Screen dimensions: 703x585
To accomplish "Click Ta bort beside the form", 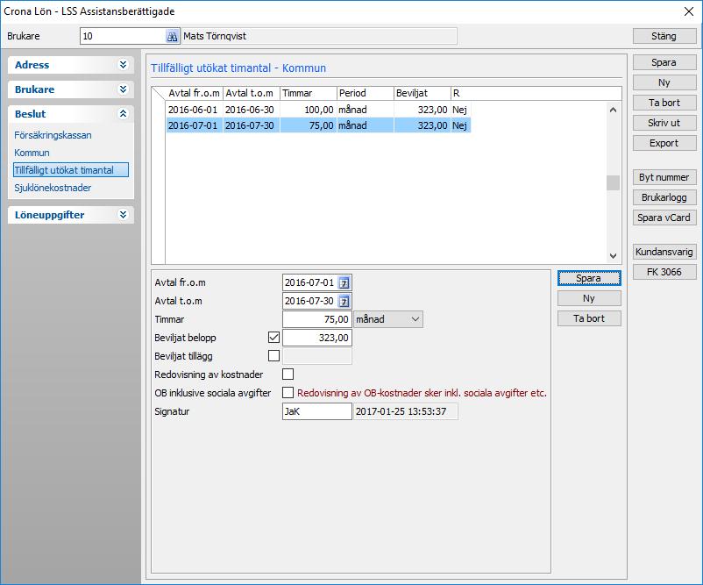I will pyautogui.click(x=589, y=318).
